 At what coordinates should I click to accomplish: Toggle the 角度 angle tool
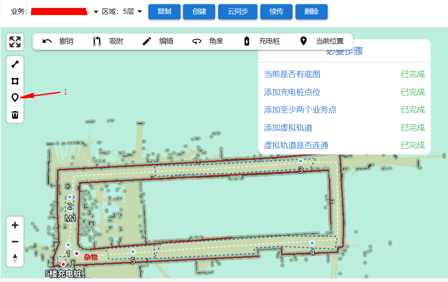tap(208, 41)
